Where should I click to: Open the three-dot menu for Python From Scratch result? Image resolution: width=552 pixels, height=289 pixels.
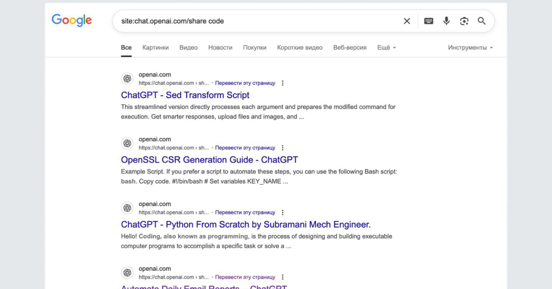[282, 212]
